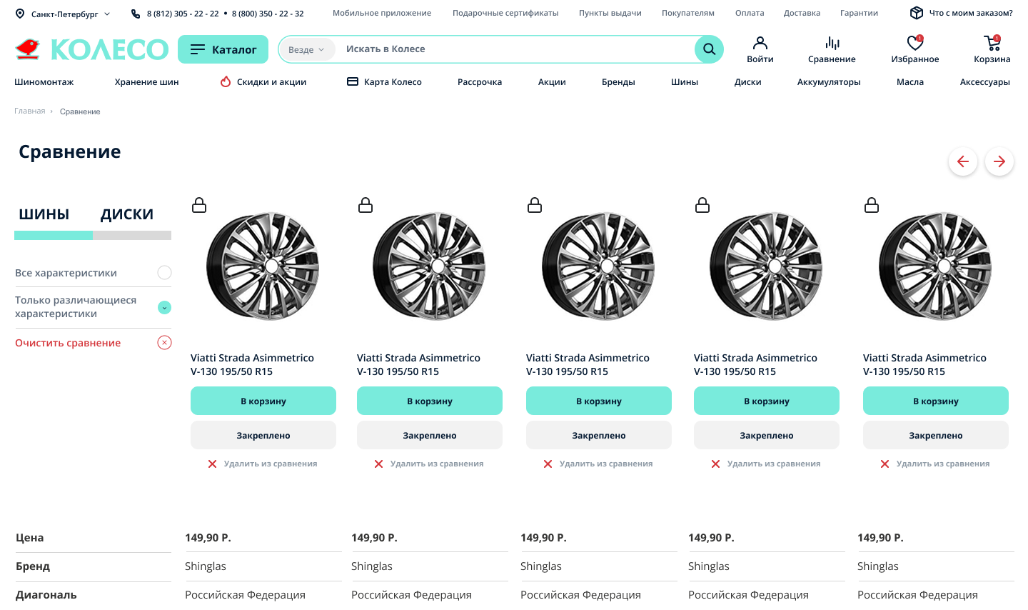1028x610 pixels.
Task: Toggle the lock icon on the third product
Action: (535, 205)
